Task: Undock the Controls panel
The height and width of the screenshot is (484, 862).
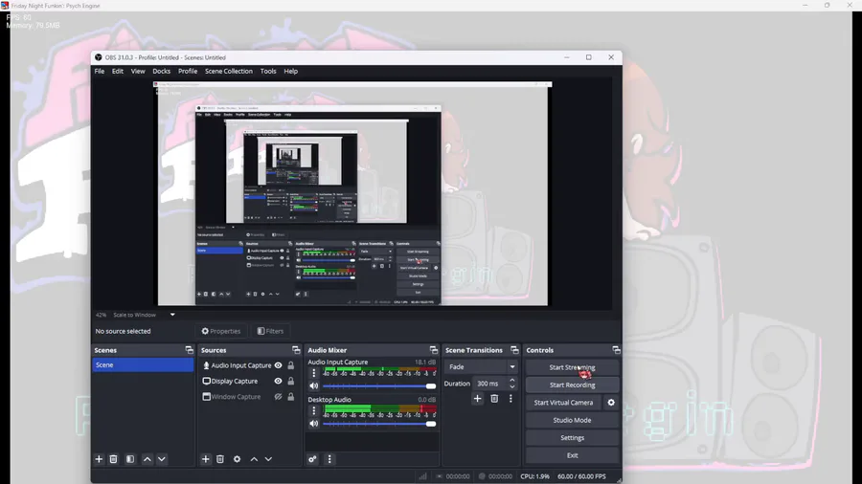Action: (616, 350)
